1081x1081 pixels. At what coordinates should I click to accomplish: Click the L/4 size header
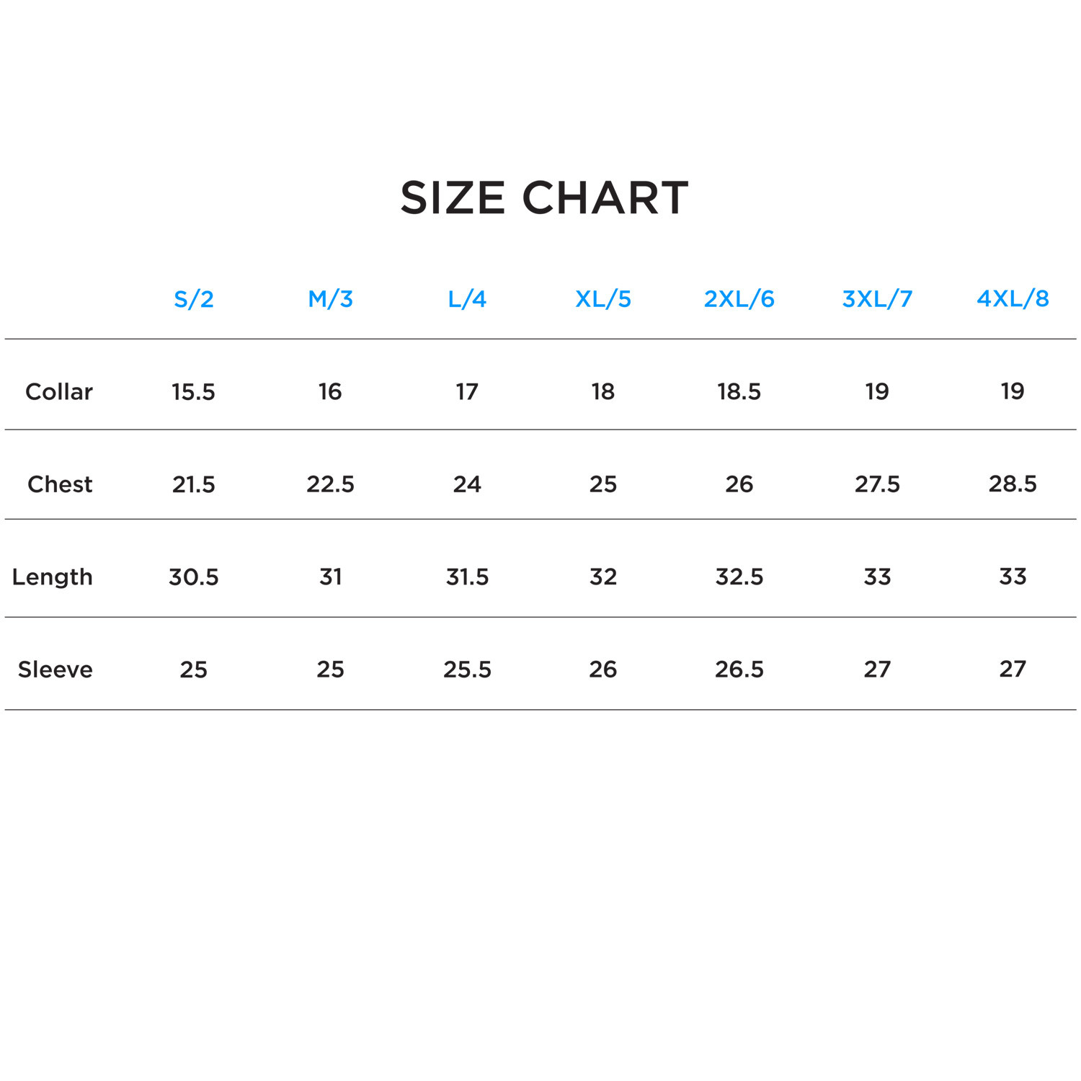pos(467,298)
